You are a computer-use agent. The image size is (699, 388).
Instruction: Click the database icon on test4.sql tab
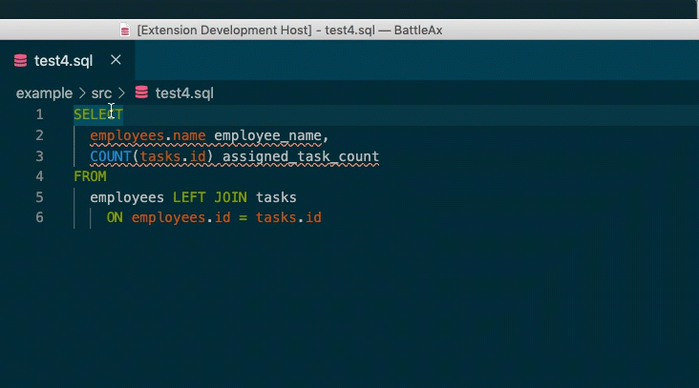point(20,60)
